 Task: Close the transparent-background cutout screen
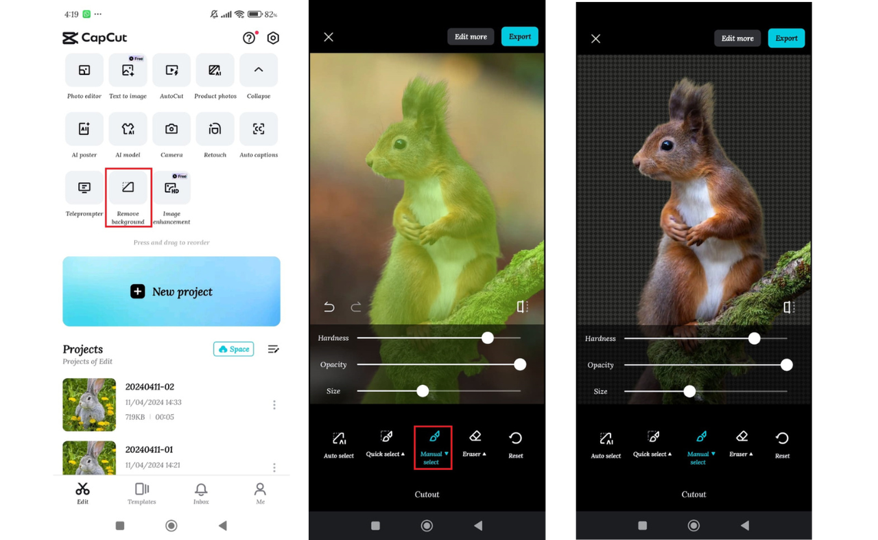point(595,38)
